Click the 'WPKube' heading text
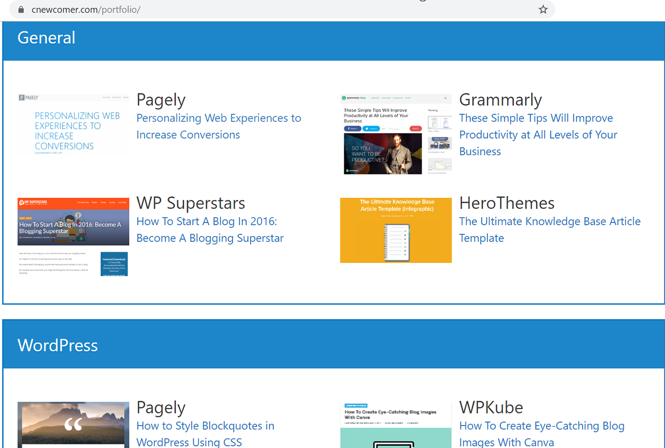Image resolution: width=665 pixels, height=448 pixels. pyautogui.click(x=491, y=408)
